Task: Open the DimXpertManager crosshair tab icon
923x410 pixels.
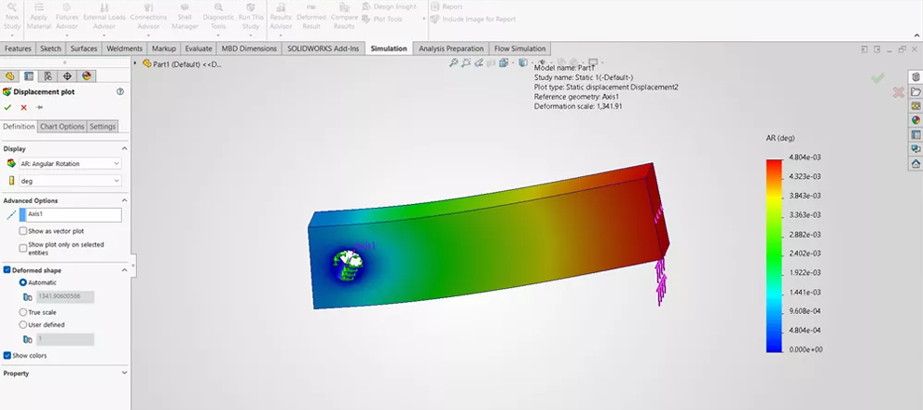Action: (67, 75)
